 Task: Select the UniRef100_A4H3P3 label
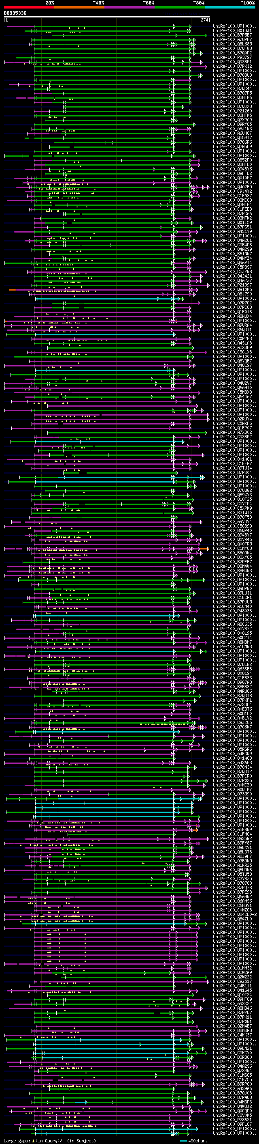[232, 1102]
